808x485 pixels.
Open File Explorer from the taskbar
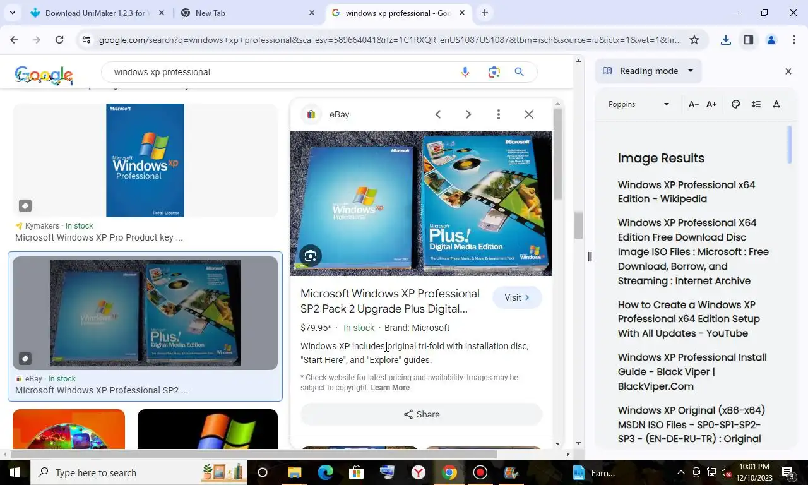pyautogui.click(x=294, y=472)
